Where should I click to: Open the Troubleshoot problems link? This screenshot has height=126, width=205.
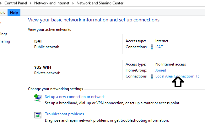click(x=64, y=114)
